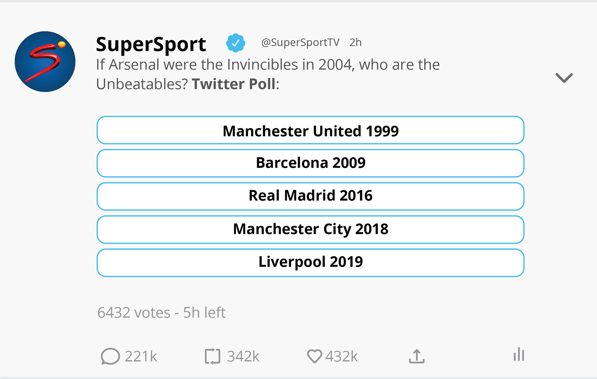View the 342k retweets count
Viewport: 597px width, 379px height.
point(243,356)
